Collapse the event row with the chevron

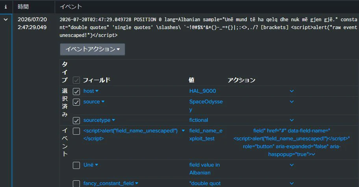pyautogui.click(x=6, y=20)
